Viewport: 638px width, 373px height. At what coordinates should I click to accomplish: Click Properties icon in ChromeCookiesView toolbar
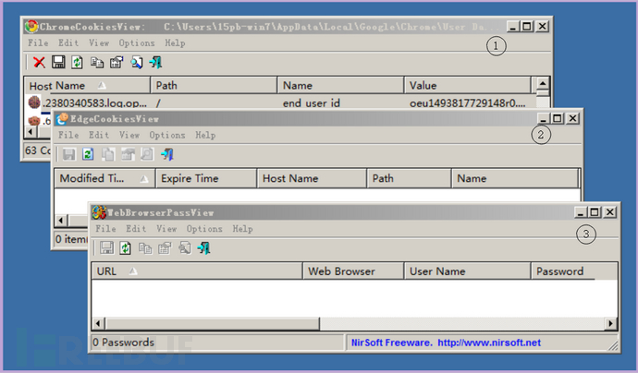tap(117, 63)
